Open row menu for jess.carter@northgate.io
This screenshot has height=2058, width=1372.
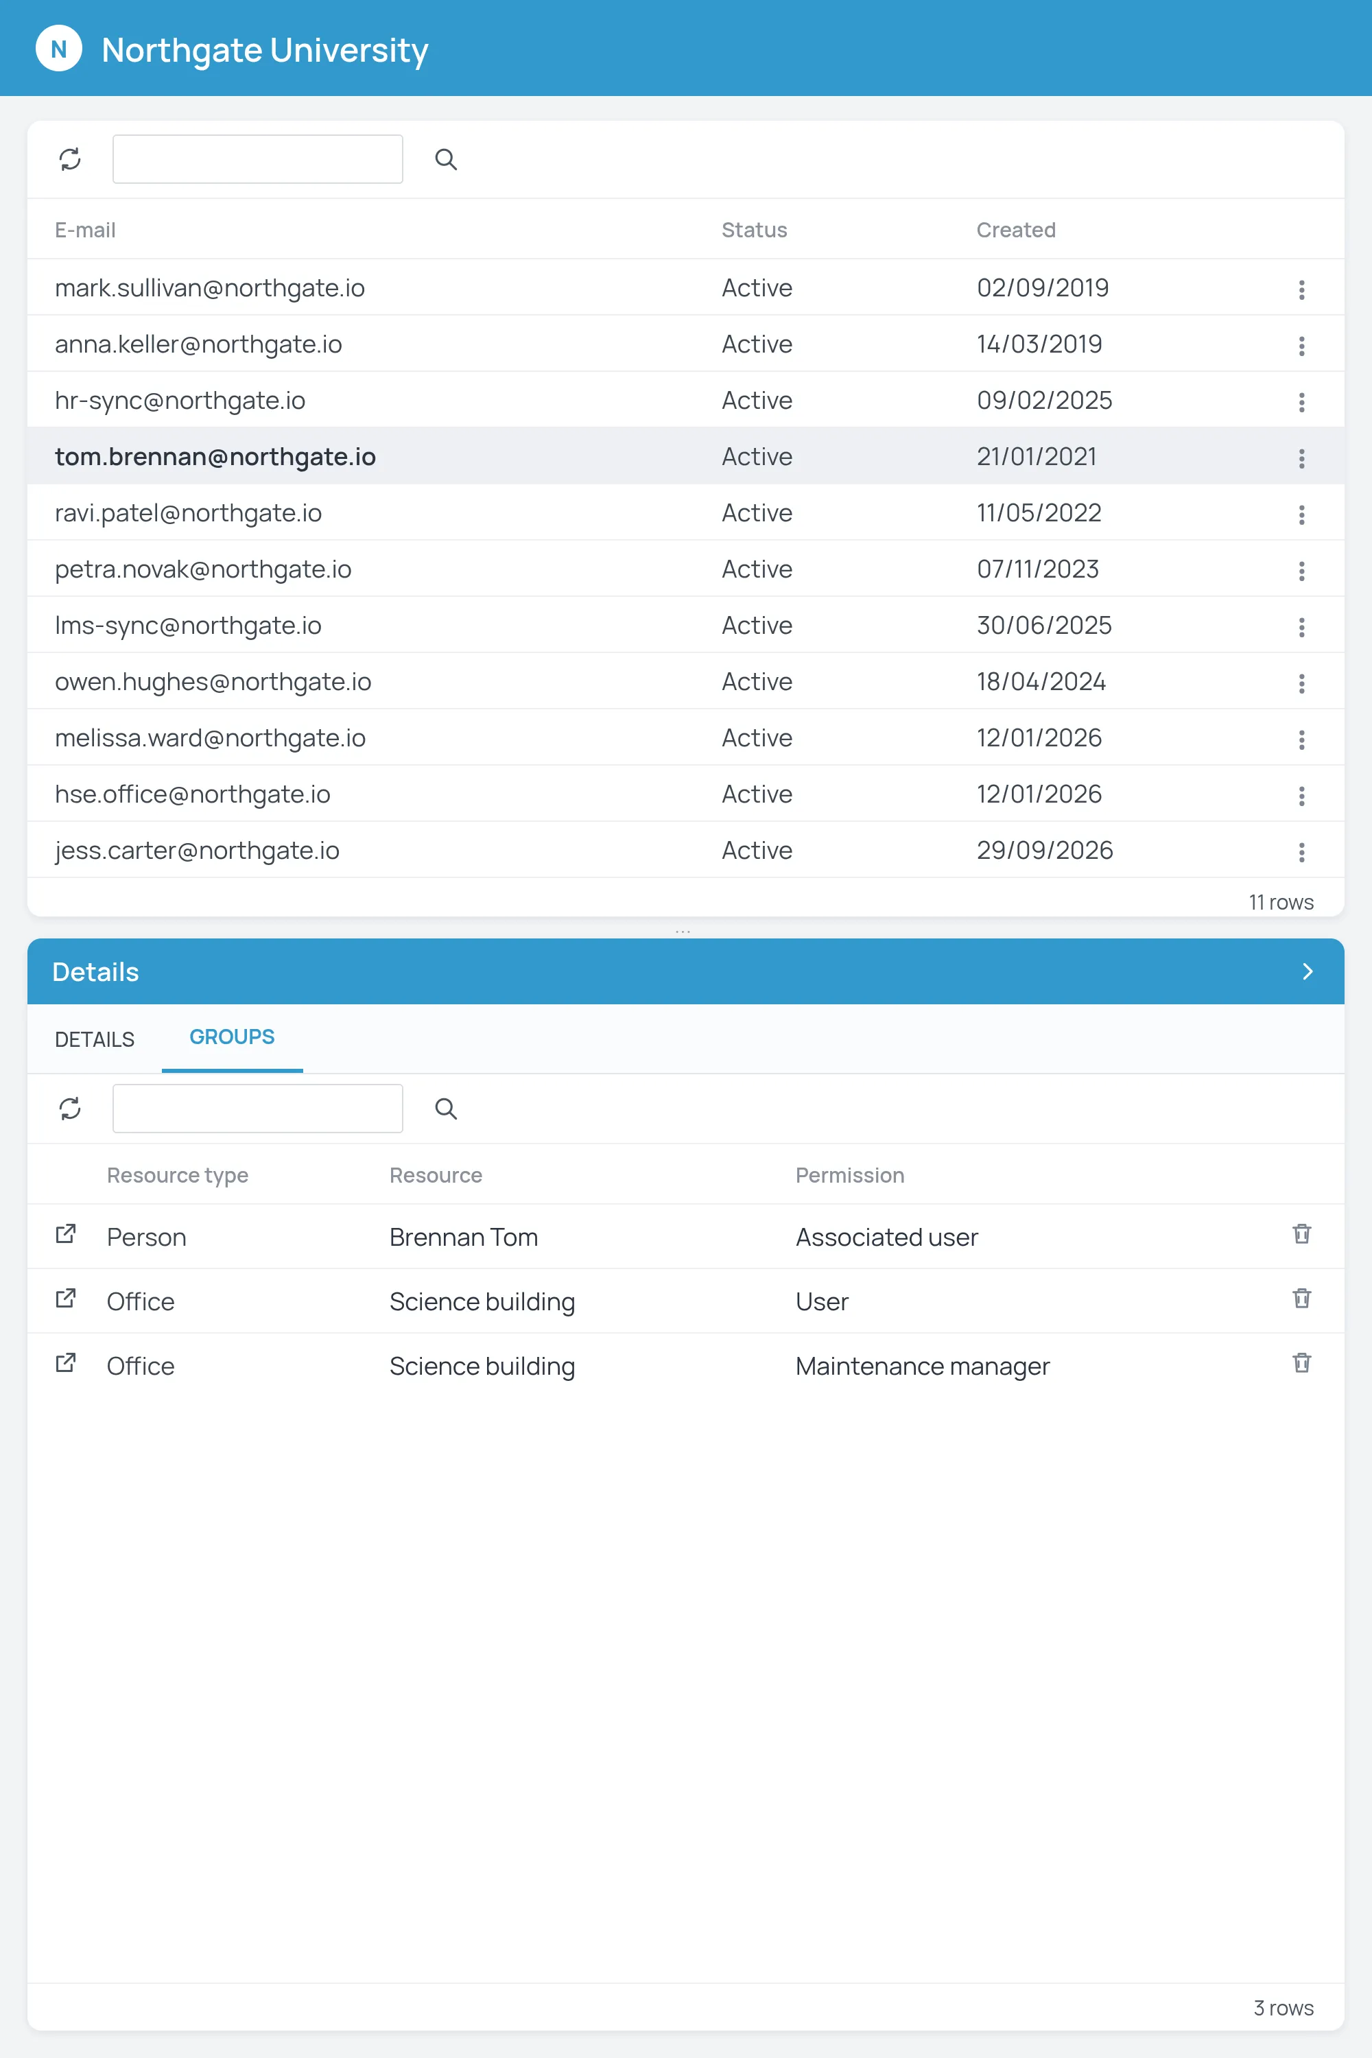click(x=1302, y=851)
